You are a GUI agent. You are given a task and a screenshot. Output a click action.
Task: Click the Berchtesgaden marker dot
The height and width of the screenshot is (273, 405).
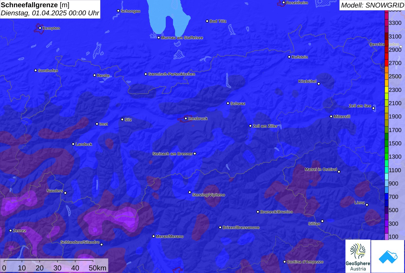point(401,47)
